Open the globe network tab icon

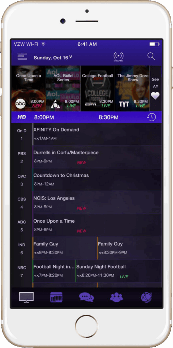[x=146, y=297]
